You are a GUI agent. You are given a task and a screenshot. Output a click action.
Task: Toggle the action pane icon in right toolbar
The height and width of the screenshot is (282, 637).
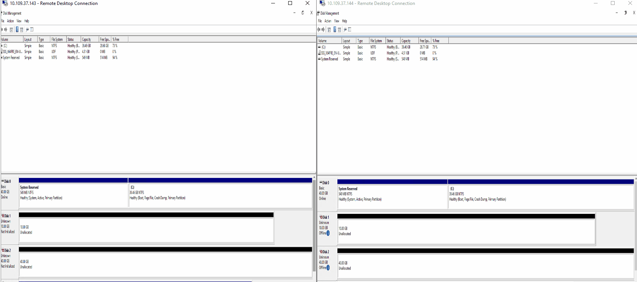(339, 30)
